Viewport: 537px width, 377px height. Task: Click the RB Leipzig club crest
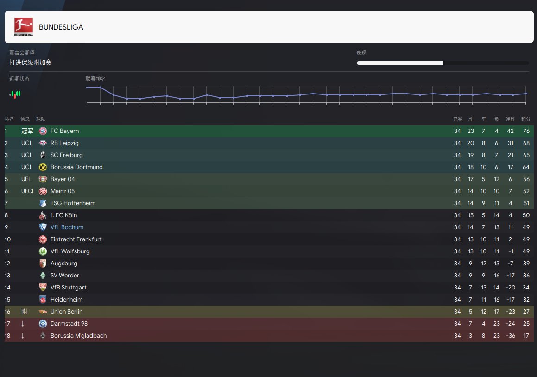pyautogui.click(x=43, y=143)
